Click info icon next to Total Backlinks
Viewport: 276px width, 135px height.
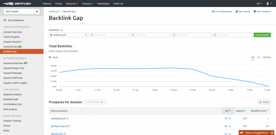point(74,46)
